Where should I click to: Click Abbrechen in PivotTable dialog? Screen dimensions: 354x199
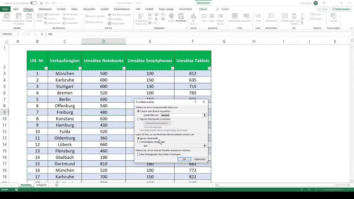tap(200, 159)
